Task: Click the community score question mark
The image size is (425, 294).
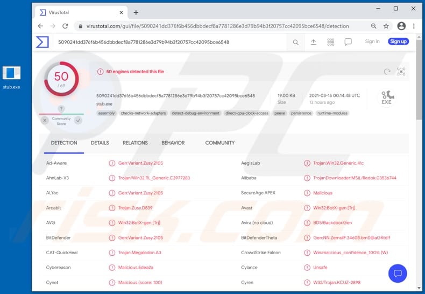Action: [61, 109]
